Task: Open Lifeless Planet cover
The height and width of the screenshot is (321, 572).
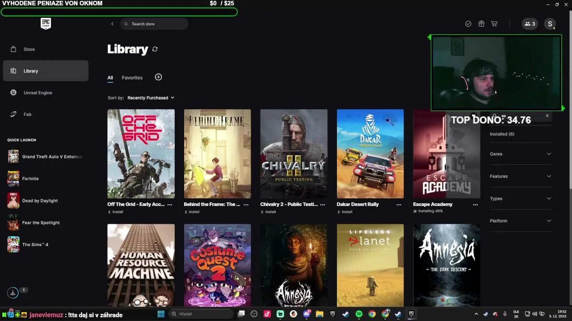Action: (x=370, y=265)
